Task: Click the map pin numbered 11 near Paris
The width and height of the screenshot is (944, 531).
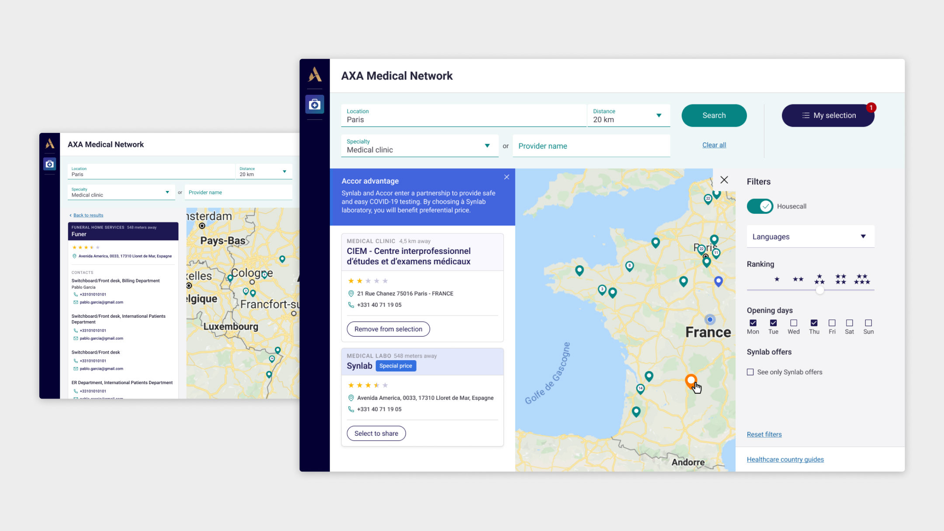Action: point(716,253)
